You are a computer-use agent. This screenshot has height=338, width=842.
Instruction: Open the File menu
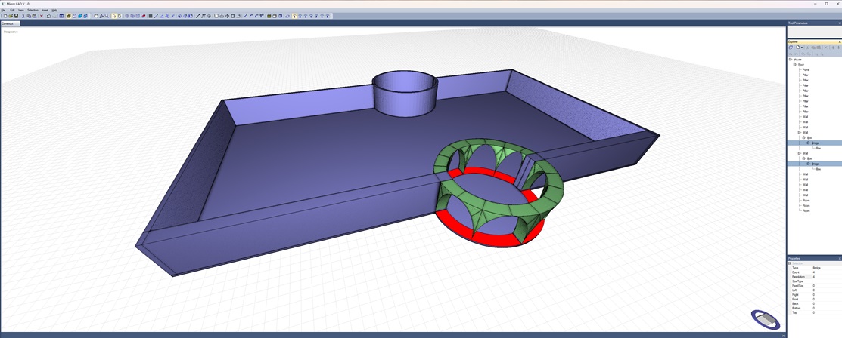coord(3,10)
